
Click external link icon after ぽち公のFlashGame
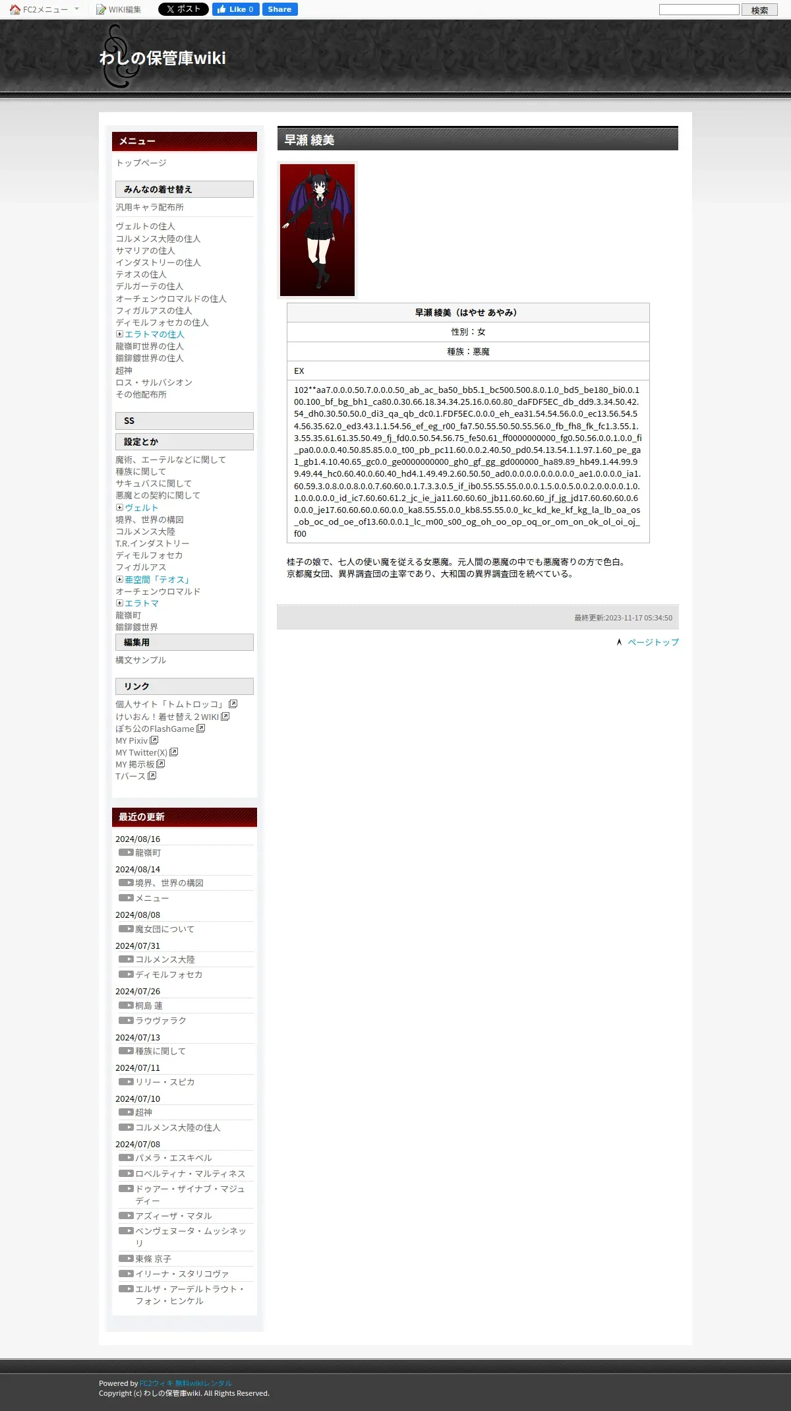coord(201,728)
